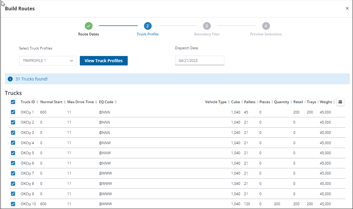Viewport: 353px width, 209px height.
Task: Sort by Cube column arrows
Action: pyautogui.click(x=242, y=102)
